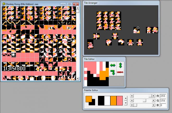This screenshot has width=172, height=113.
Task: Pick the pink color in the palette strip
Action: tap(120, 101)
